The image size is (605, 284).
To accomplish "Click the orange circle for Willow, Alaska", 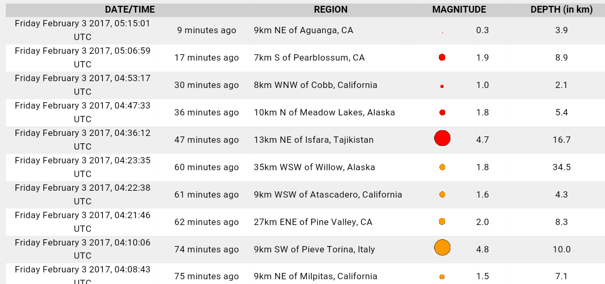I will (442, 167).
